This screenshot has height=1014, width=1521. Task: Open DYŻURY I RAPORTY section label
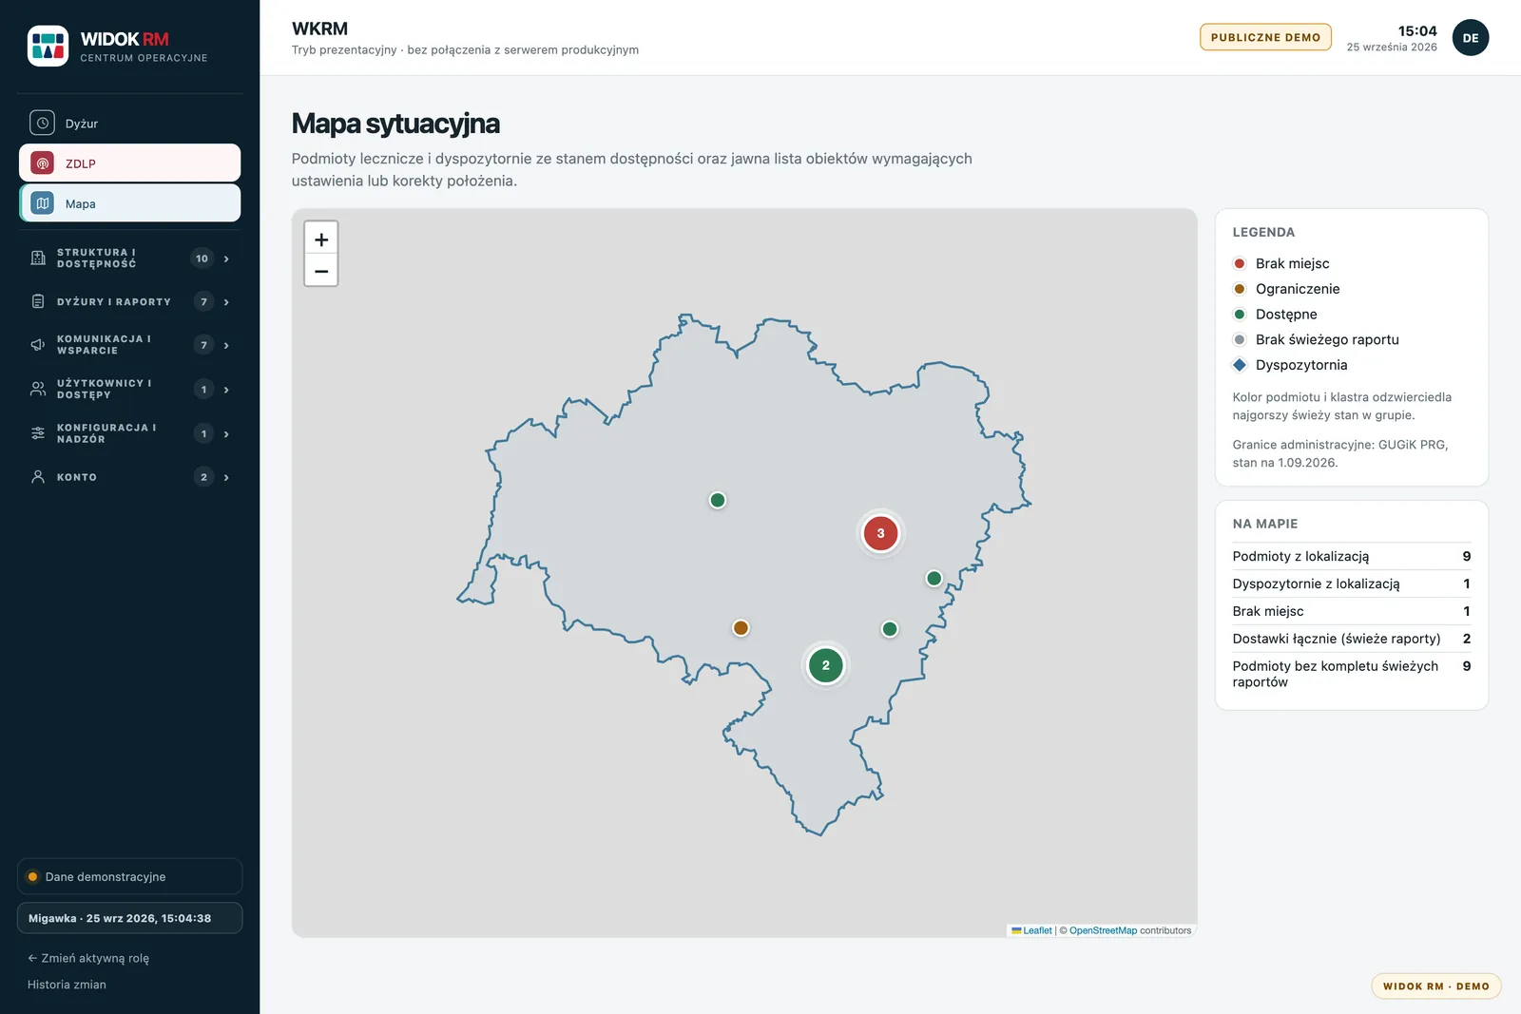114,302
